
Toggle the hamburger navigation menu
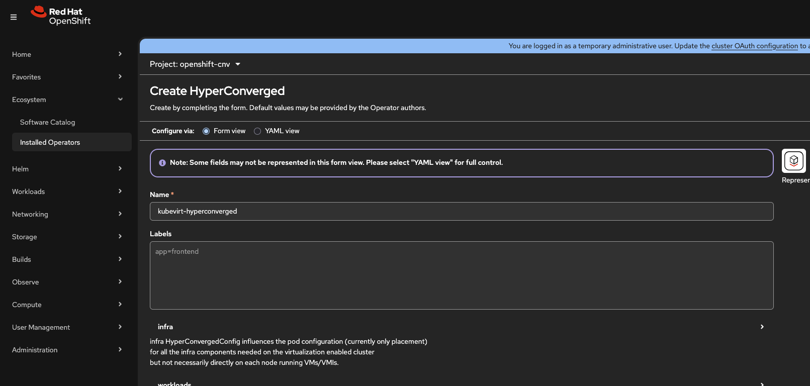pyautogui.click(x=14, y=17)
